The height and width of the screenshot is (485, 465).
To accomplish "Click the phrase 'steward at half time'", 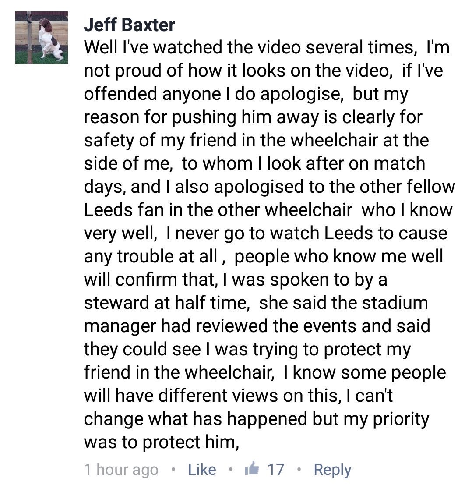I will [167, 303].
